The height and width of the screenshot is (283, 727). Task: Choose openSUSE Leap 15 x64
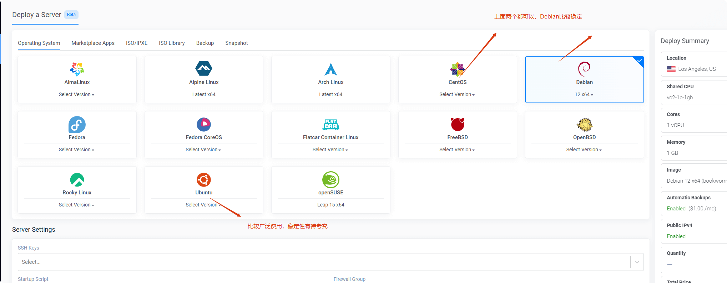click(331, 205)
